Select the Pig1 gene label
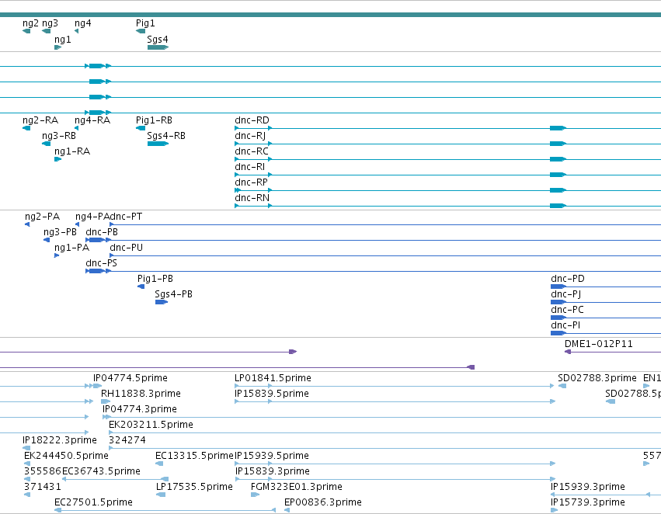This screenshot has width=661, height=514. (145, 23)
